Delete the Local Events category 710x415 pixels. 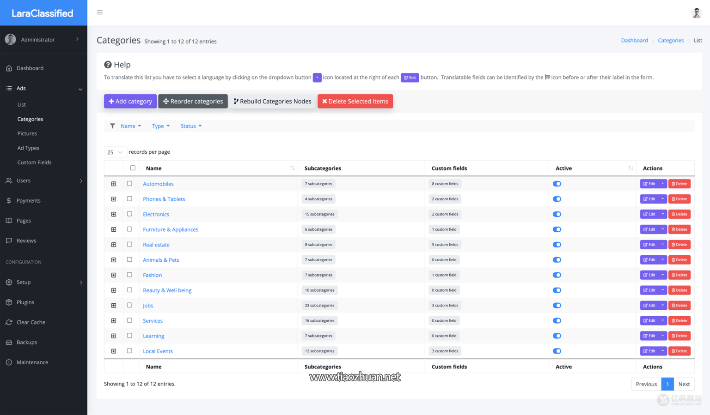click(x=679, y=351)
